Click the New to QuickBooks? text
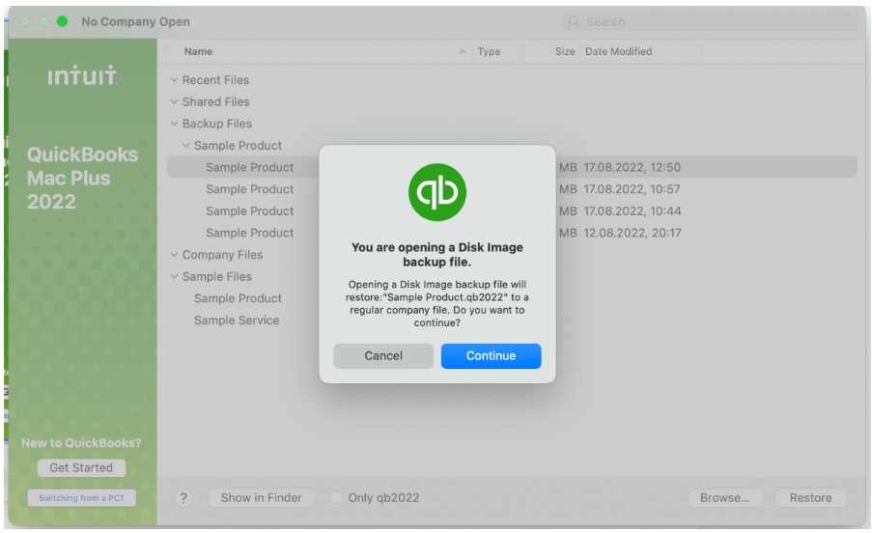872x533 pixels. coord(81,443)
